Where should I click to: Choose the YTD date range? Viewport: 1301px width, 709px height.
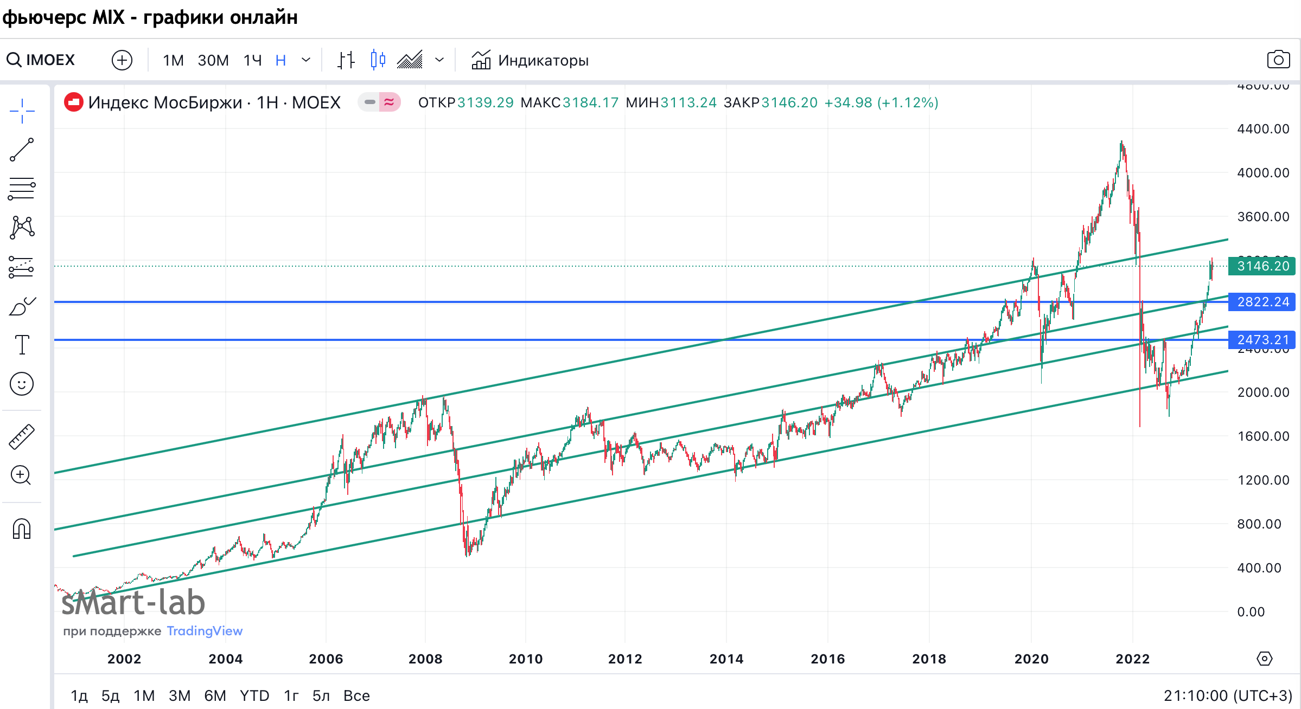[254, 695]
